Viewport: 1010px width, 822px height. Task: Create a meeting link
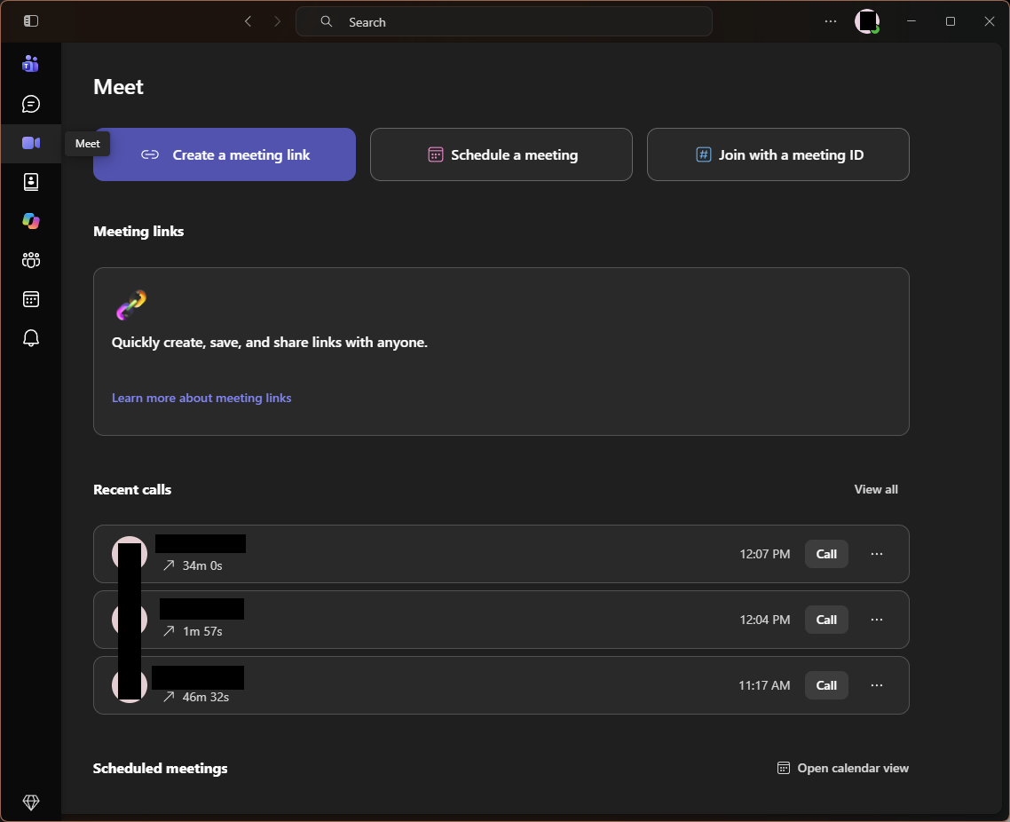tap(225, 154)
